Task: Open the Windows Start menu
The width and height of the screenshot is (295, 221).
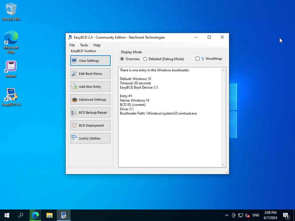Action: click(7, 215)
